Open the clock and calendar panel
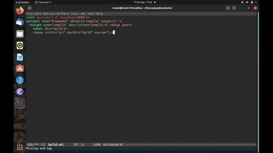This screenshot has width=273, height=153. coord(143,2)
